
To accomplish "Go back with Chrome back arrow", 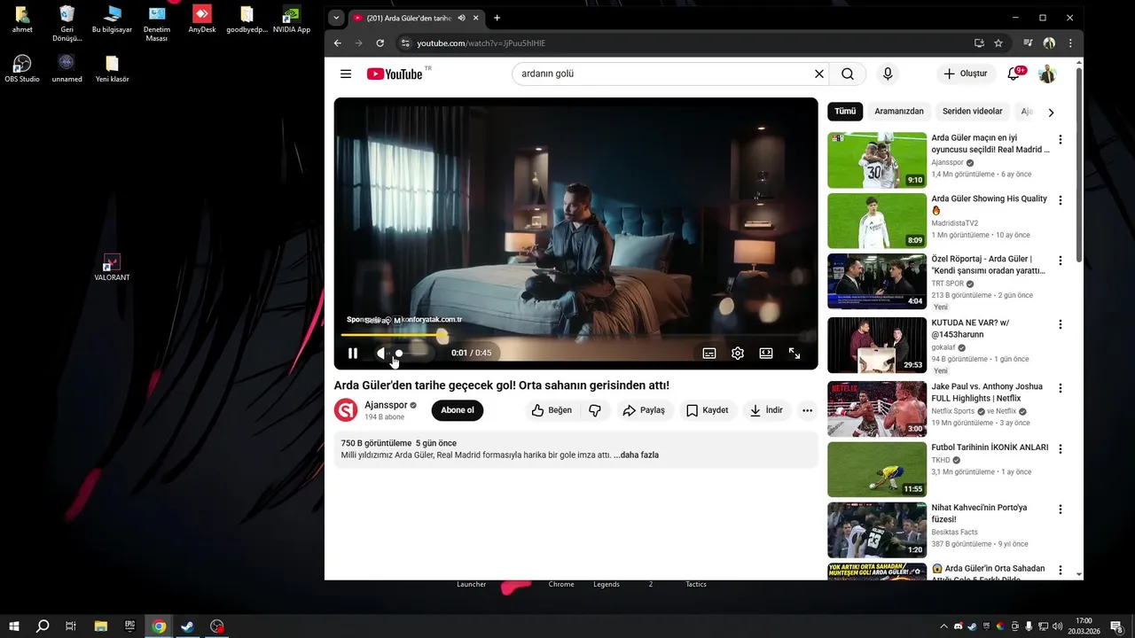I will (338, 43).
